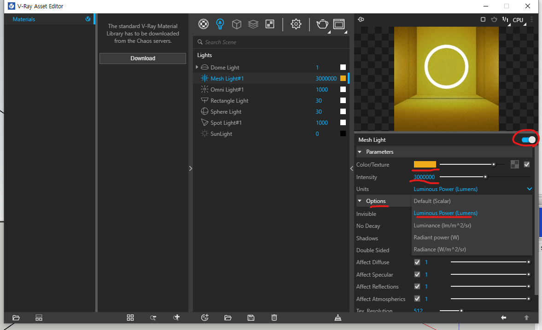Click the Sphere Light type icon
542x330 pixels.
pyautogui.click(x=204, y=112)
